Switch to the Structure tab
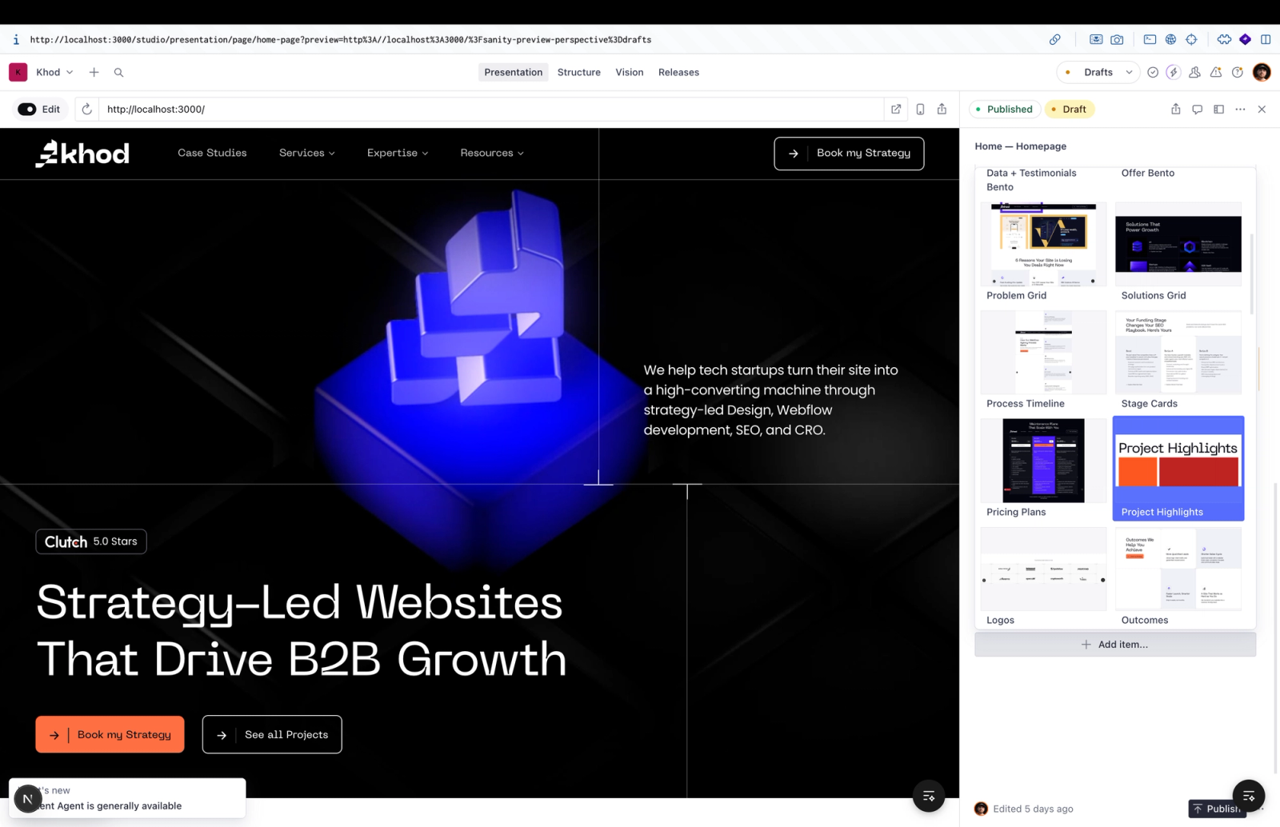 578,72
